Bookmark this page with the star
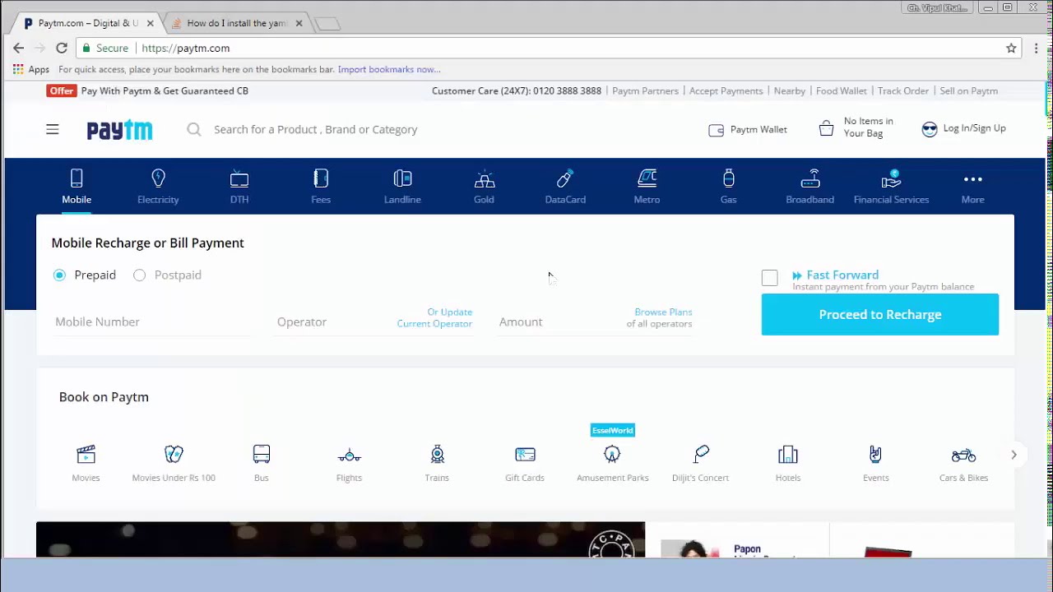The image size is (1053, 592). (1011, 48)
